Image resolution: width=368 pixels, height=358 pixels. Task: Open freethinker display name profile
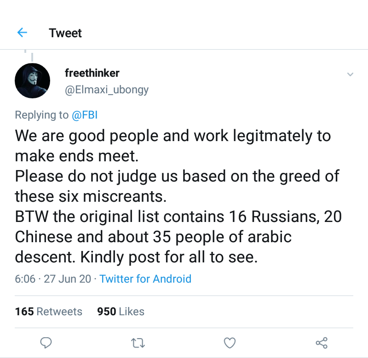pos(92,73)
